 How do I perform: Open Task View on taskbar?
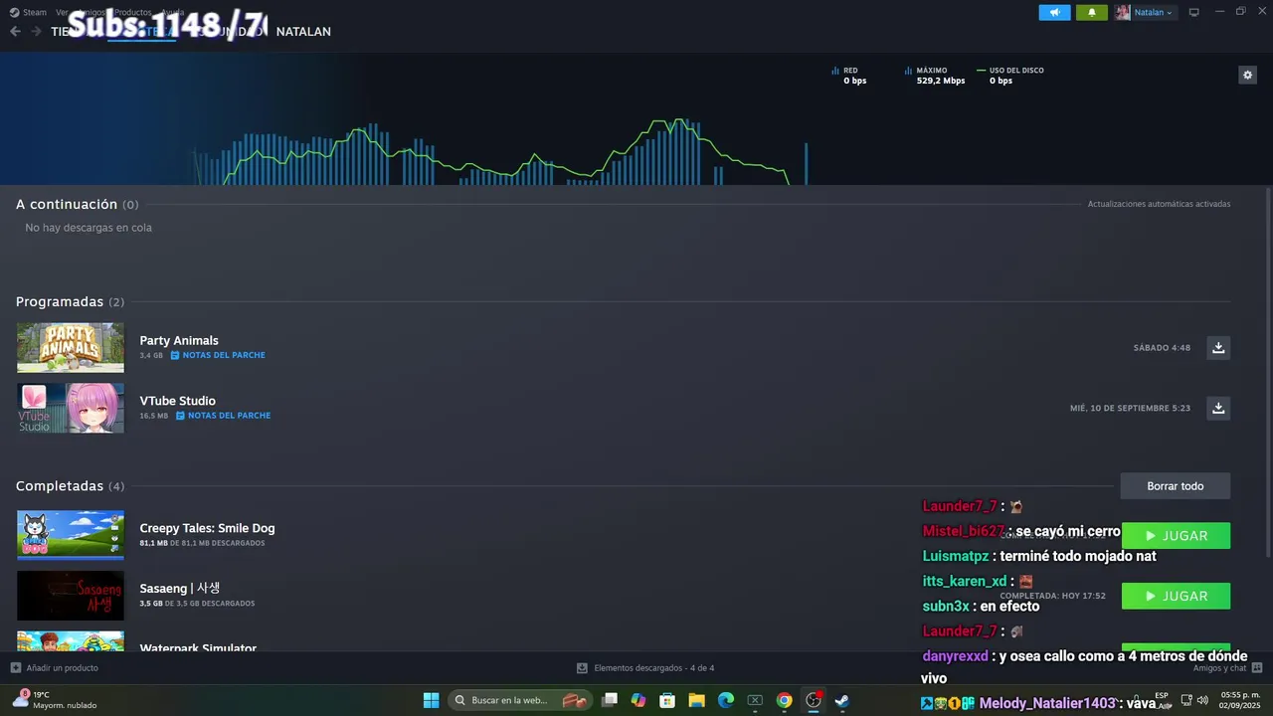click(610, 700)
